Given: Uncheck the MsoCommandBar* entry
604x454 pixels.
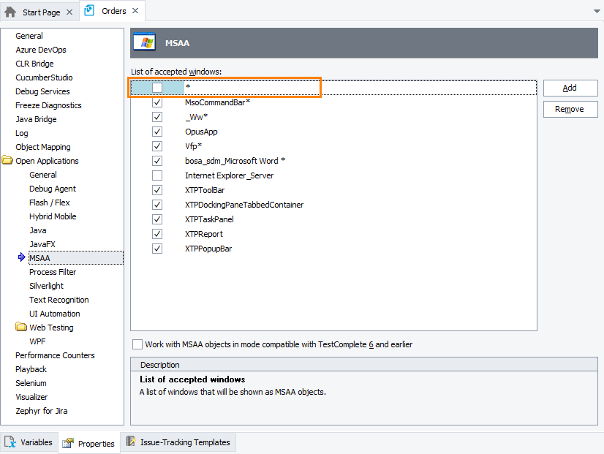Looking at the screenshot, I should pos(156,102).
